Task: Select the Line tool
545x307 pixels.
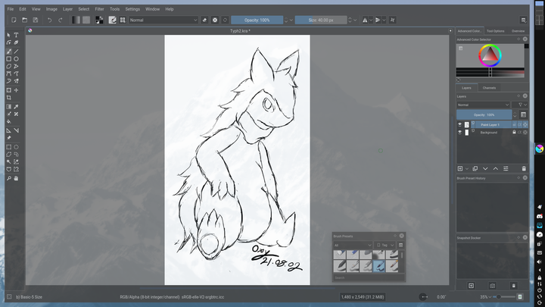Action: click(x=16, y=52)
